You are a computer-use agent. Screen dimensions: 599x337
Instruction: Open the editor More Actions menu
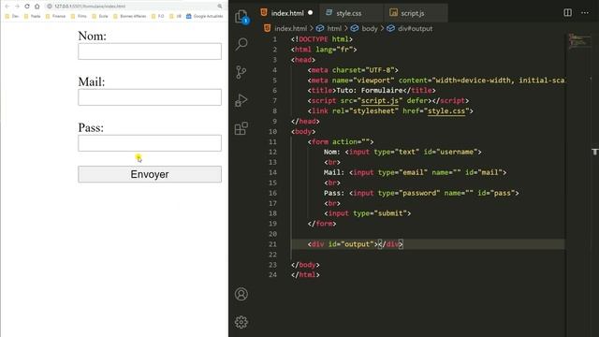click(585, 12)
